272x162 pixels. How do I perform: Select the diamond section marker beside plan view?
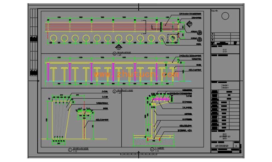[x=189, y=24]
